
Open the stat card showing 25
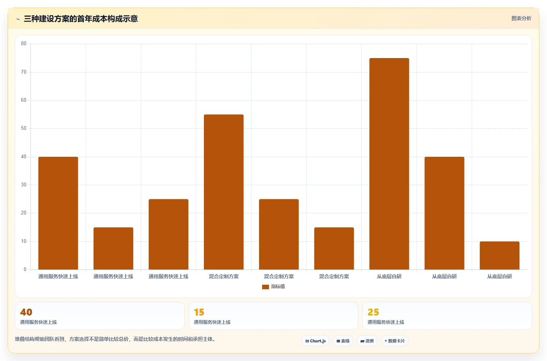447,316
